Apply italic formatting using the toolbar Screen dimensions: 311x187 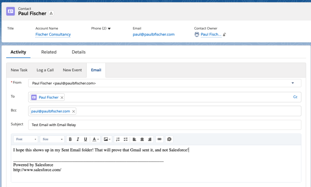pyautogui.click(x=78, y=139)
